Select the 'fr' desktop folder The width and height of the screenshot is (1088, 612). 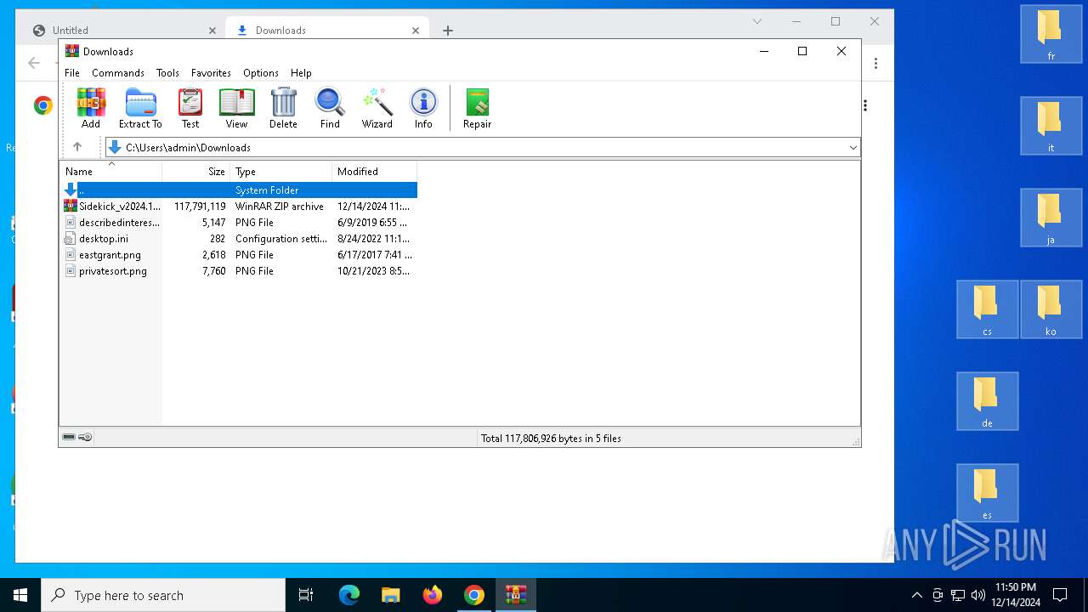point(1051,34)
